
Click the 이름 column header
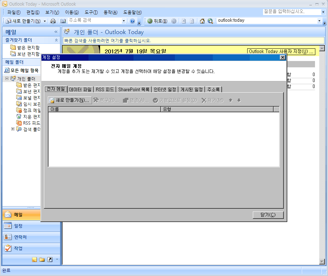pyautogui.click(x=104, y=109)
